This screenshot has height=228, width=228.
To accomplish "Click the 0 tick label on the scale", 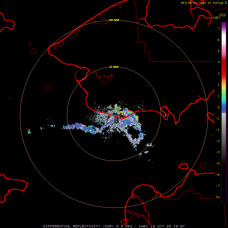I will coord(219,107).
